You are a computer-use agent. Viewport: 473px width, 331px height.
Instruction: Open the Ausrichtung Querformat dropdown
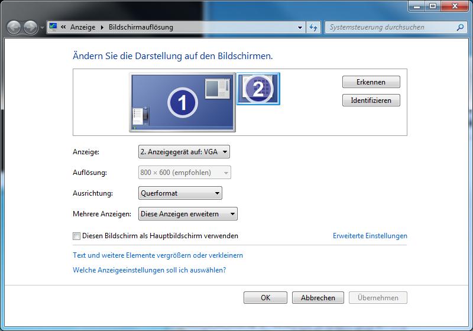(x=180, y=193)
